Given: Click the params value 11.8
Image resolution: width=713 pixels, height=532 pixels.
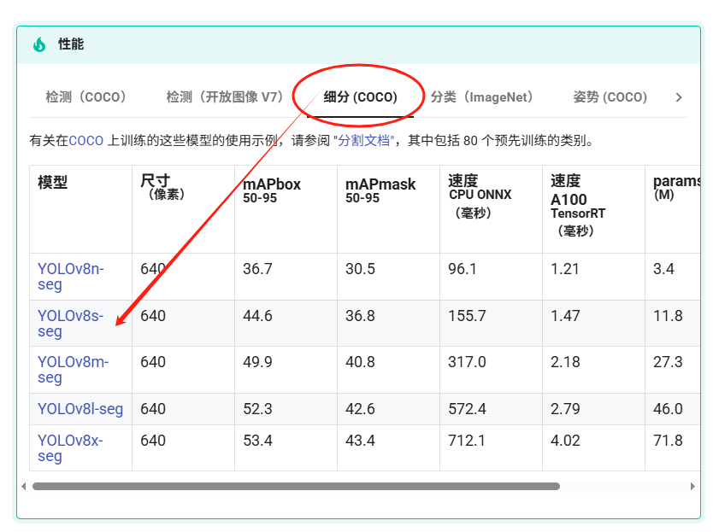Looking at the screenshot, I should coord(668,315).
